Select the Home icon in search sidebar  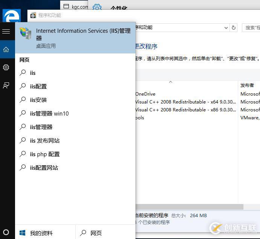click(6, 49)
